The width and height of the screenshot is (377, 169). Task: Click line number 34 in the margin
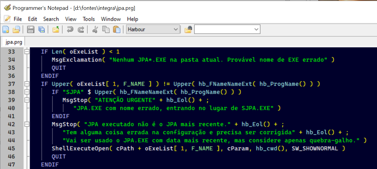(11, 60)
